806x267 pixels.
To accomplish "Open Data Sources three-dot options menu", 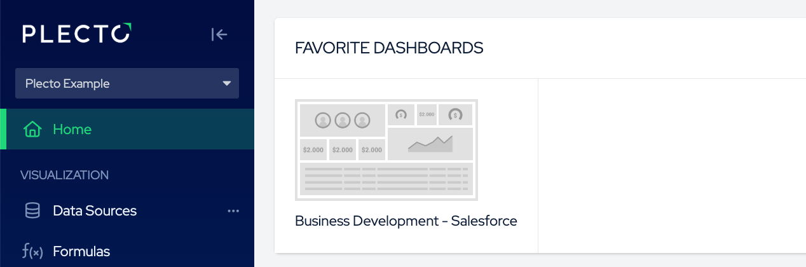I will [x=233, y=211].
